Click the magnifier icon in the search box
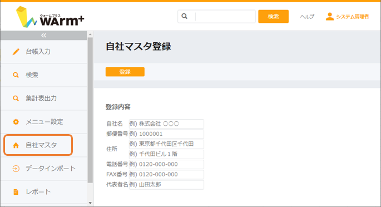 click(185, 16)
